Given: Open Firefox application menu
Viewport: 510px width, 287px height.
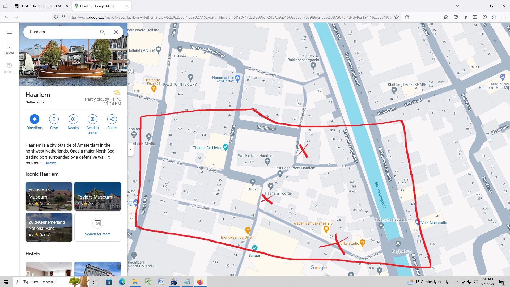Looking at the screenshot, I should tap(503, 17).
